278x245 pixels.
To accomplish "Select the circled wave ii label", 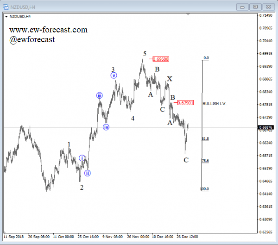I will 88,173.
